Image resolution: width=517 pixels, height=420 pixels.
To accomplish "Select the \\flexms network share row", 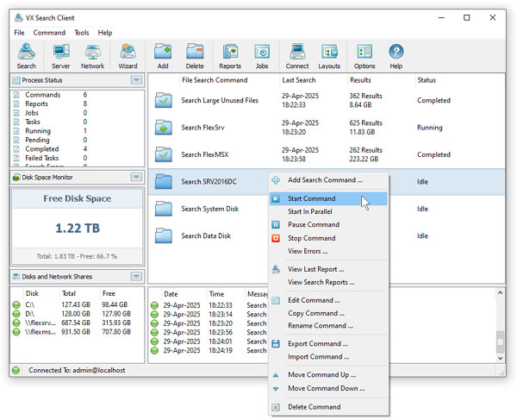I will (78, 332).
